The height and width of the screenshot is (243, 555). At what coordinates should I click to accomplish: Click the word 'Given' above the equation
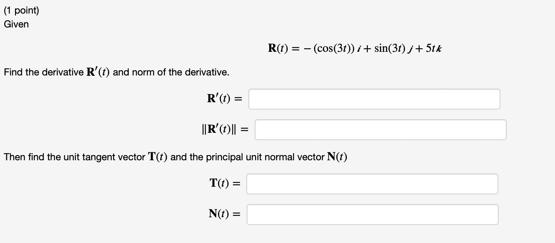[x=16, y=24]
